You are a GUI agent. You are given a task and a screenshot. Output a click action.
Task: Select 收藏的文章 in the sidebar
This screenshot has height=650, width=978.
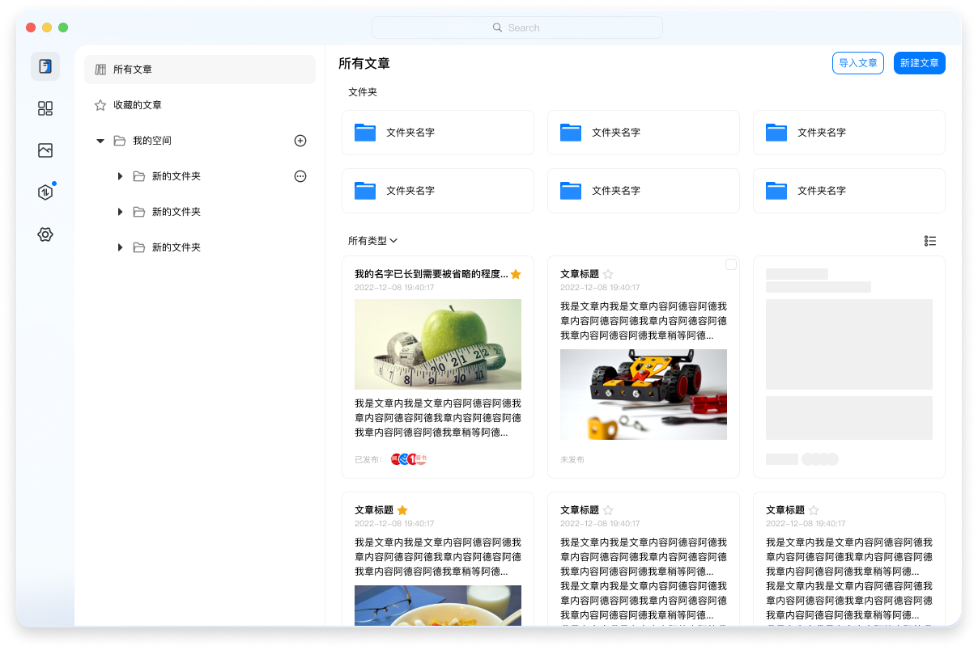[x=138, y=105]
